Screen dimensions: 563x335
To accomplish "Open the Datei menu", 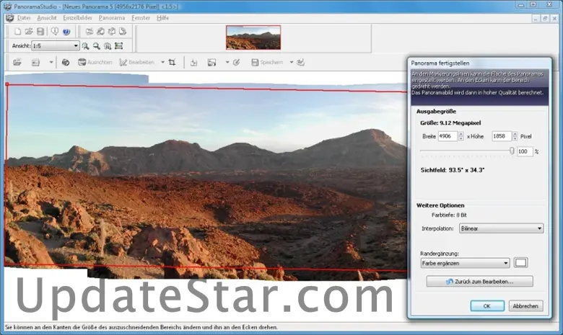I will (24, 18).
